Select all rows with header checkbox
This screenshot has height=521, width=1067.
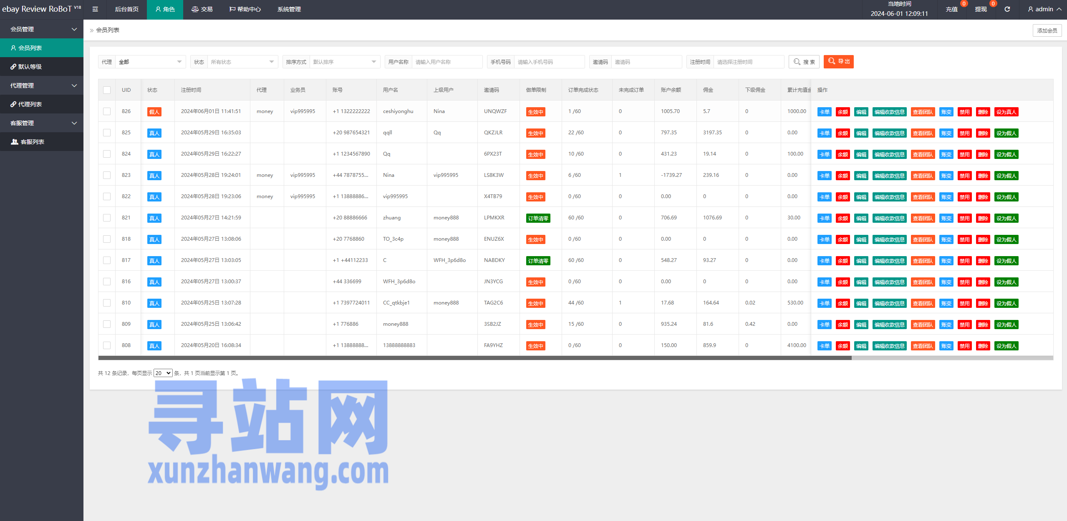[x=107, y=90]
